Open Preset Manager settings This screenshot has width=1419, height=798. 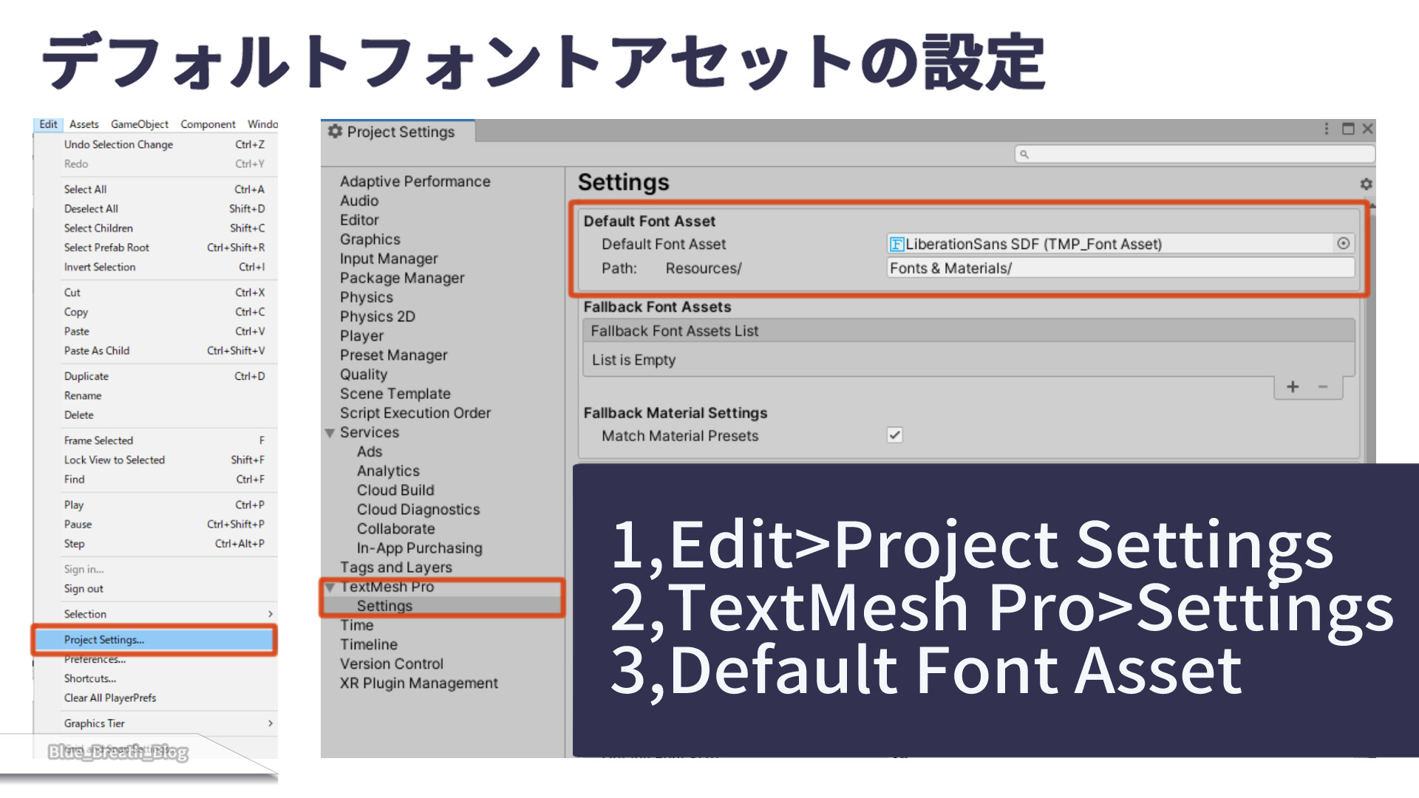(x=393, y=355)
